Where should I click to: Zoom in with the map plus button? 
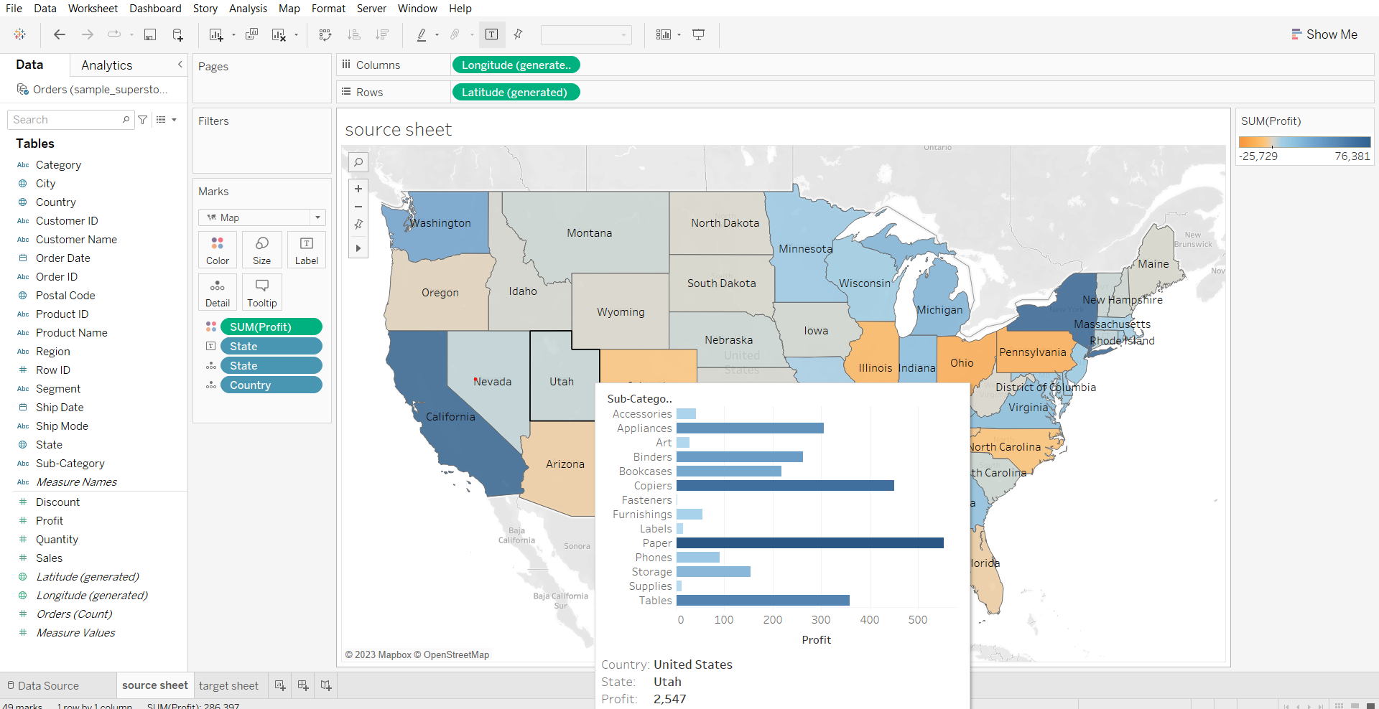358,189
